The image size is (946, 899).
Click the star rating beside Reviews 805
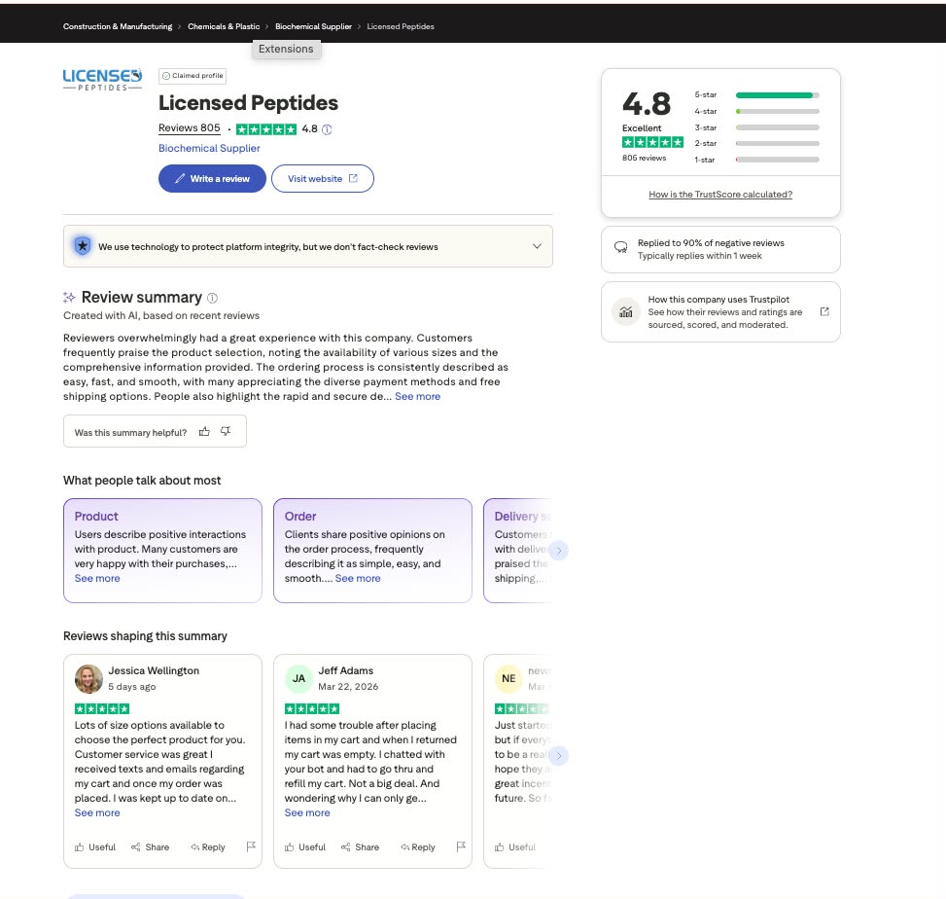point(266,129)
